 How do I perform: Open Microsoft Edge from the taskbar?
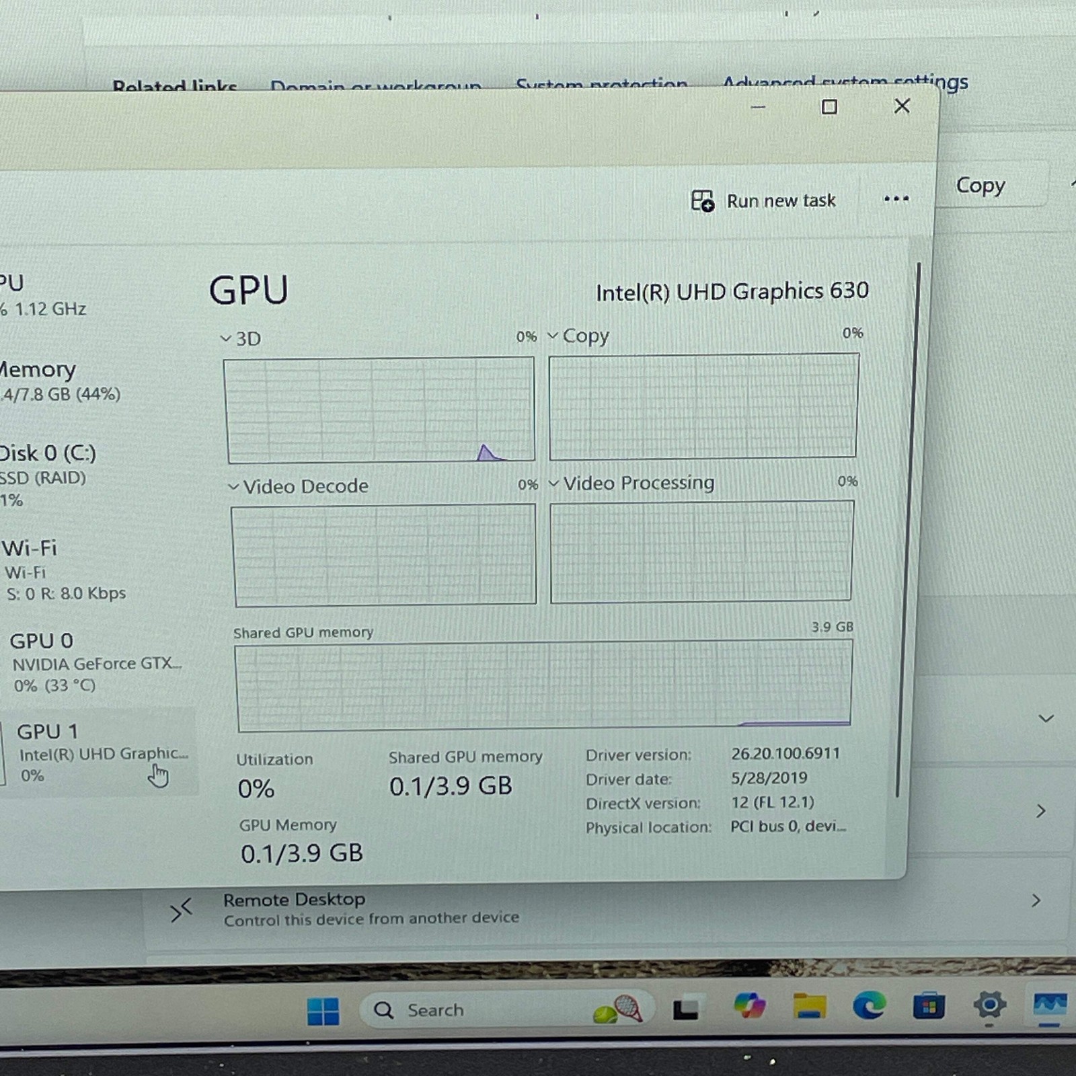click(869, 1007)
